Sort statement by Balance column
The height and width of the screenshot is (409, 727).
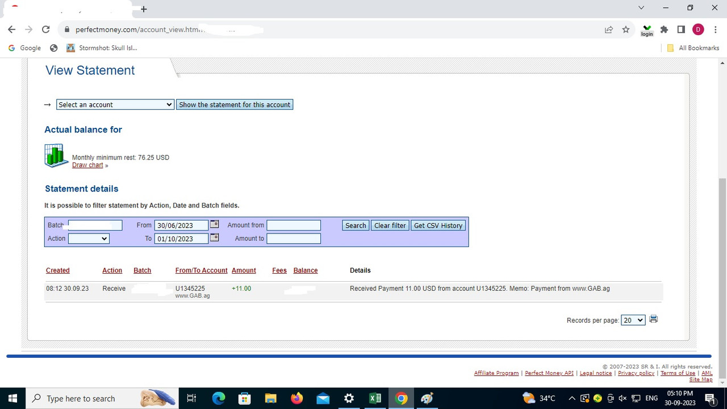tap(306, 270)
